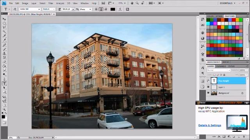Image resolution: width=250 pixels, height=140 pixels.
Task: Open the Arrange Documents dropdown
Action: pos(152,3)
